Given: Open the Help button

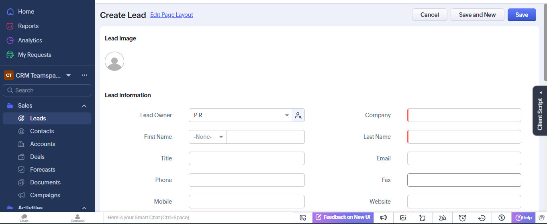Looking at the screenshot, I should tap(523, 218).
